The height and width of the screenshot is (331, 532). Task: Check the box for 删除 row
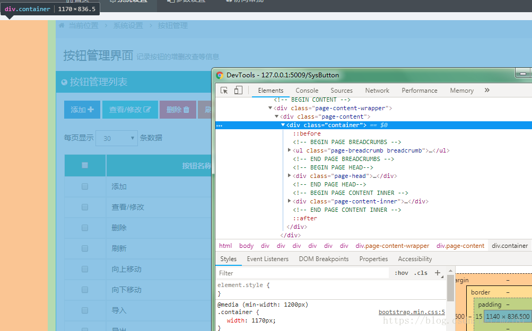click(x=85, y=228)
